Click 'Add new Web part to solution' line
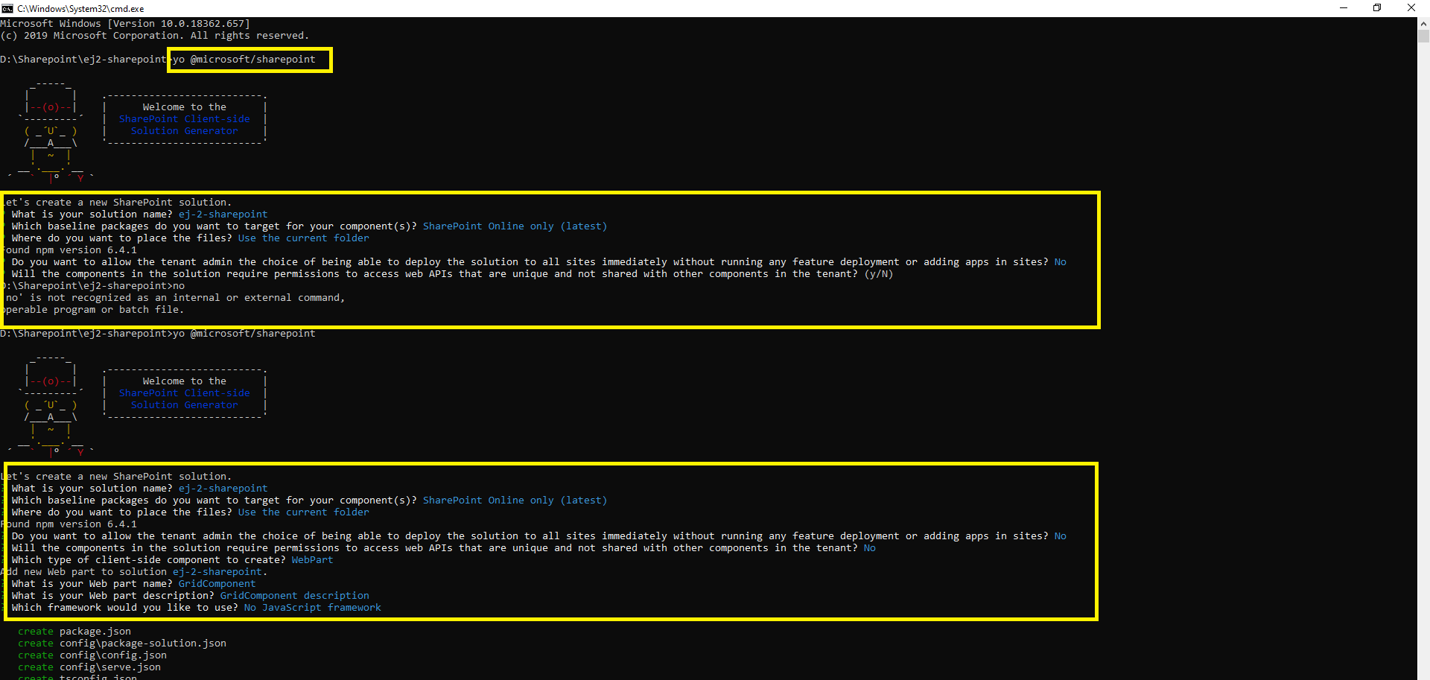Viewport: 1430px width, 680px height. [136, 572]
